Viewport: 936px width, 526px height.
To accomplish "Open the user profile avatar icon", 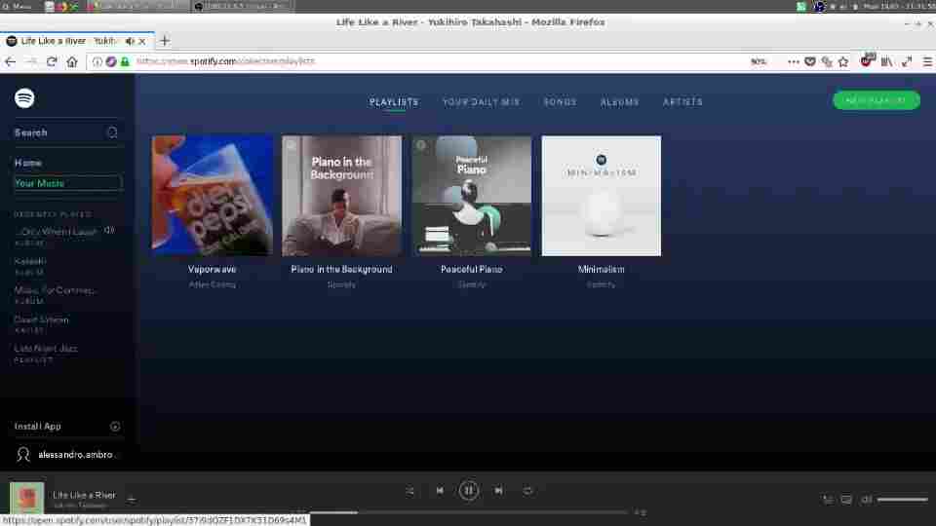I will pyautogui.click(x=23, y=455).
